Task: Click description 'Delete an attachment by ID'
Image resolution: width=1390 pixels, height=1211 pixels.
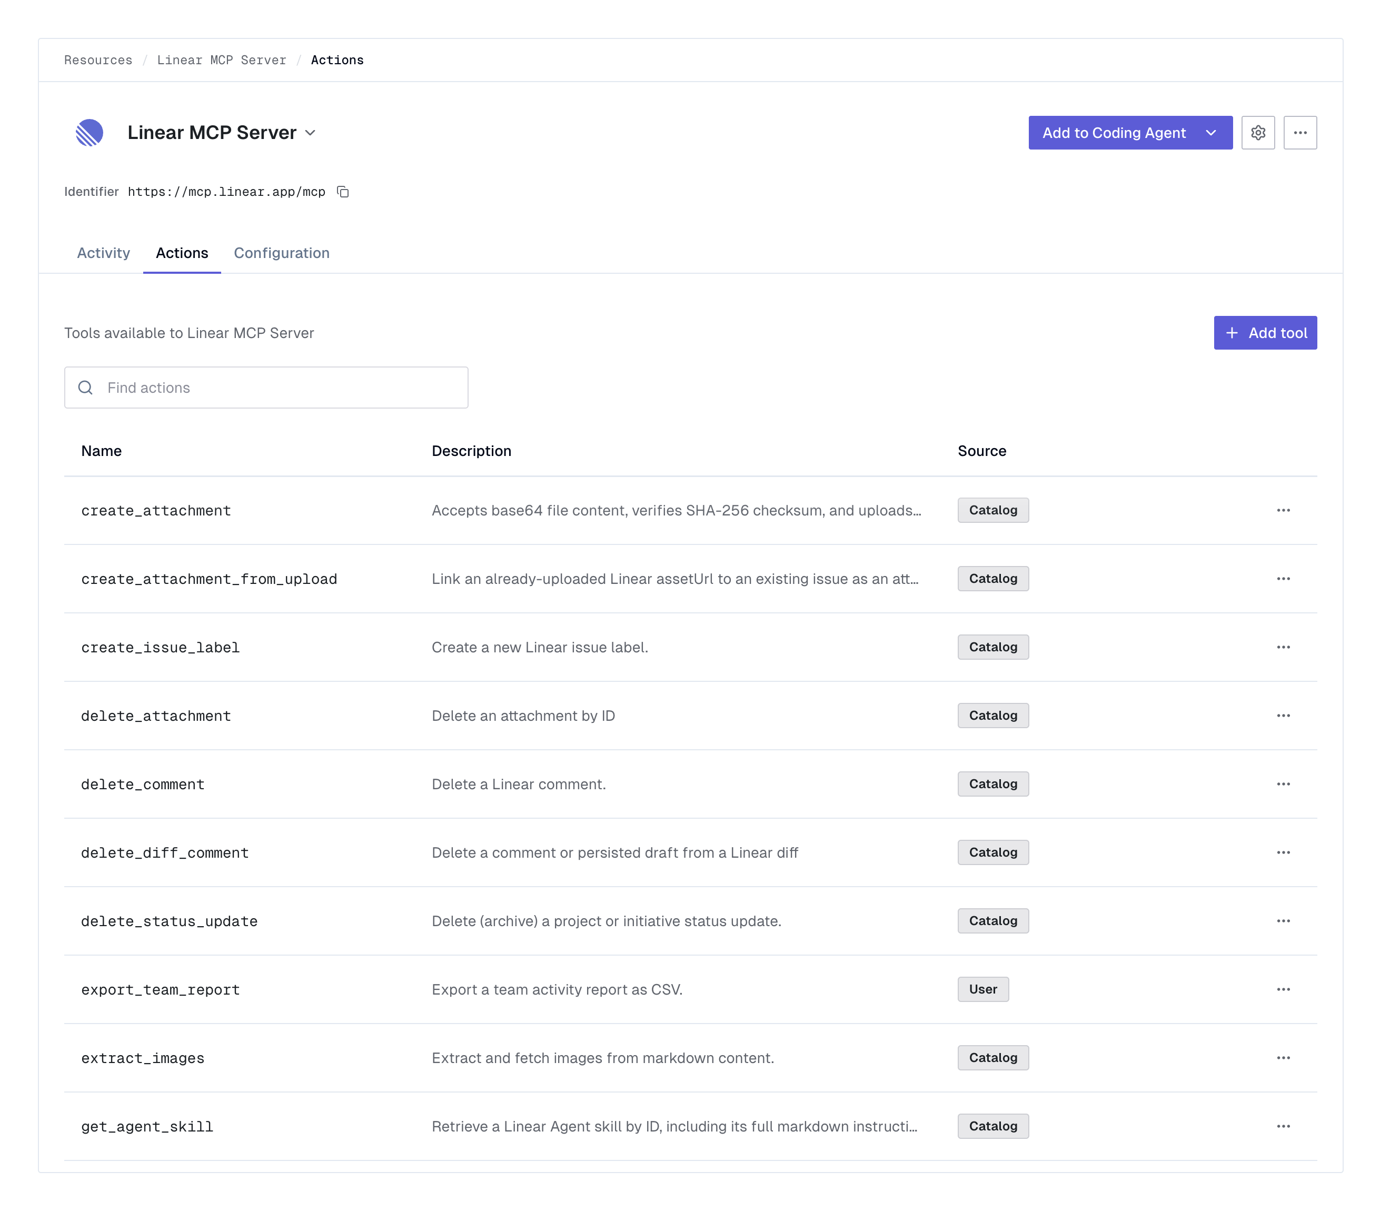Action: (x=523, y=716)
